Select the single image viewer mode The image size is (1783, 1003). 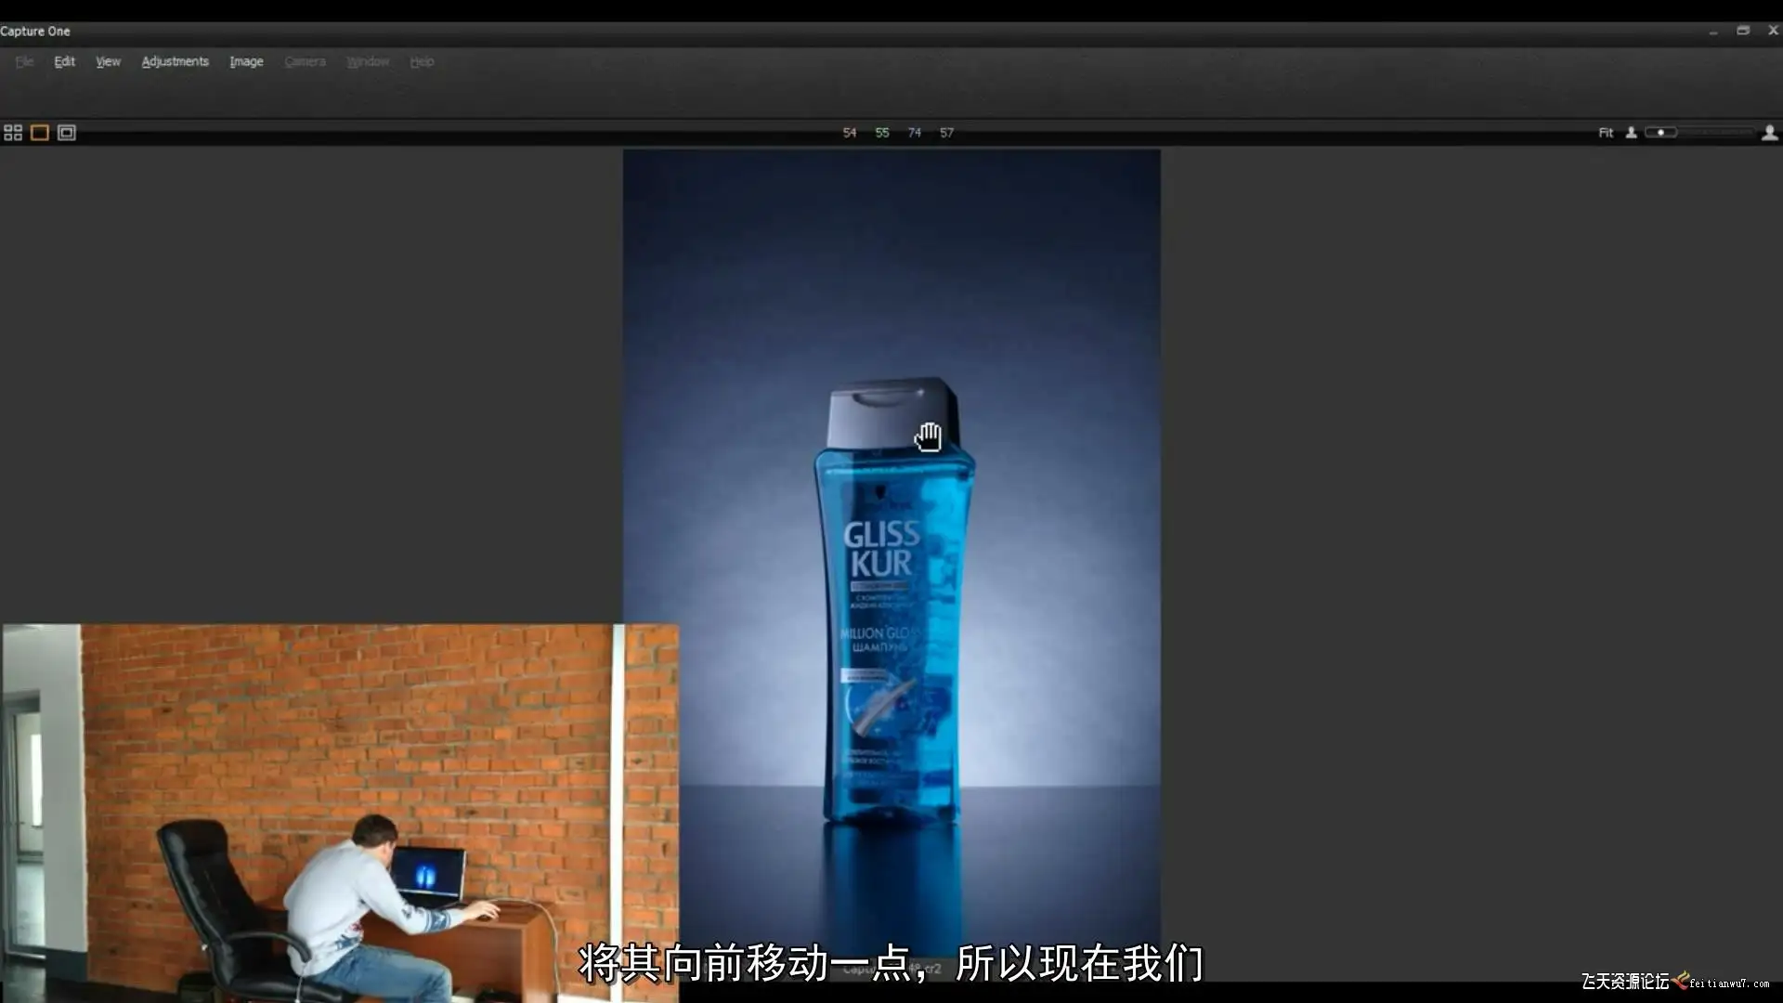[x=40, y=133]
